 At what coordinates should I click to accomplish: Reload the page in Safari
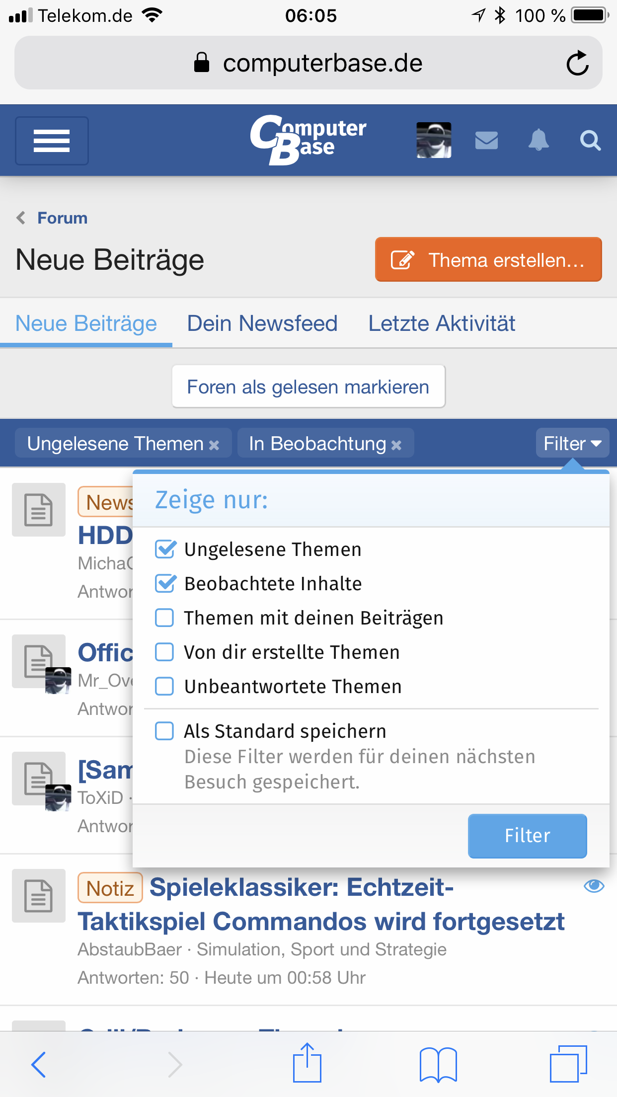pyautogui.click(x=577, y=63)
